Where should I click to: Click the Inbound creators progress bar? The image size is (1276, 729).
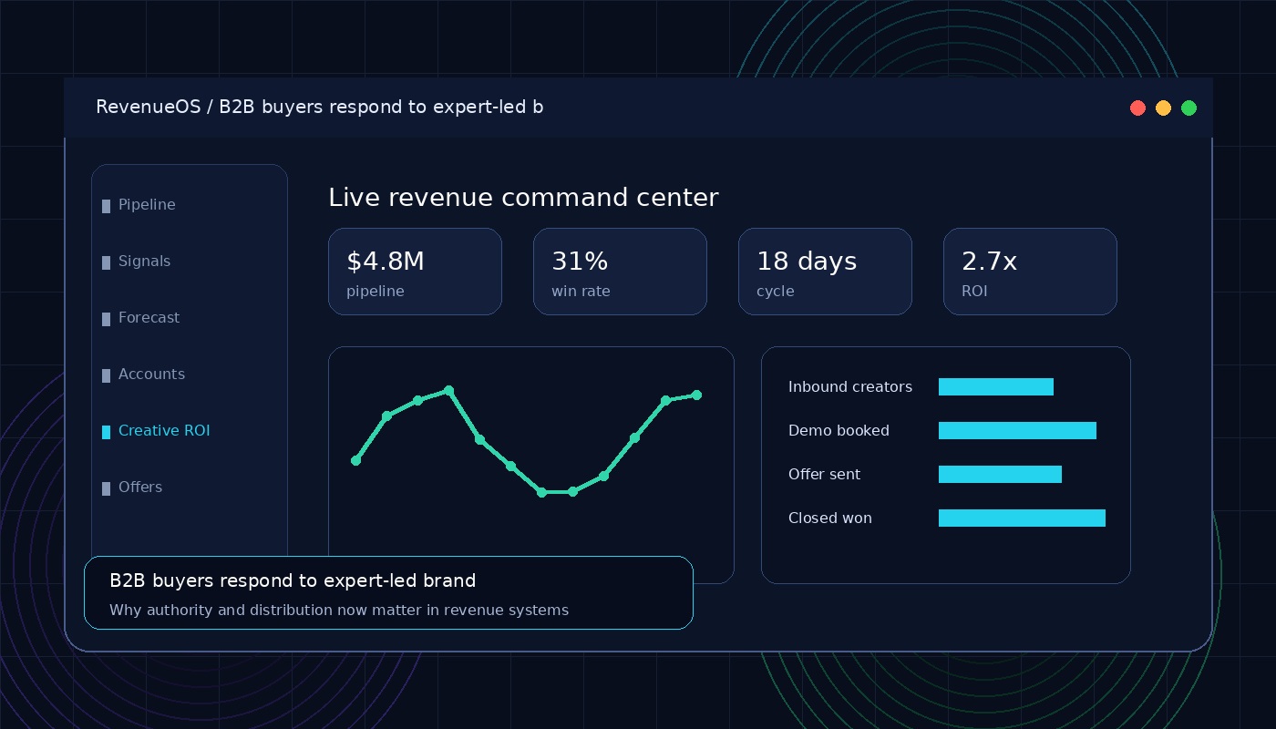pyautogui.click(x=996, y=387)
